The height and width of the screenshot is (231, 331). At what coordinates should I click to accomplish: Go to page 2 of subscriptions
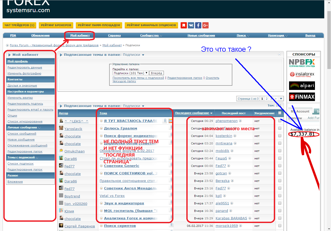(267, 99)
